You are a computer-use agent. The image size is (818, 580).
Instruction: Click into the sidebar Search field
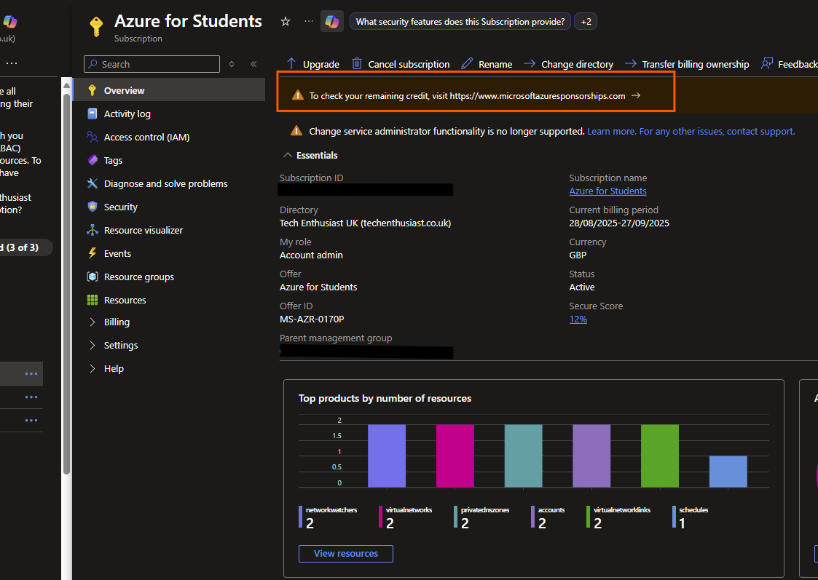pos(152,64)
